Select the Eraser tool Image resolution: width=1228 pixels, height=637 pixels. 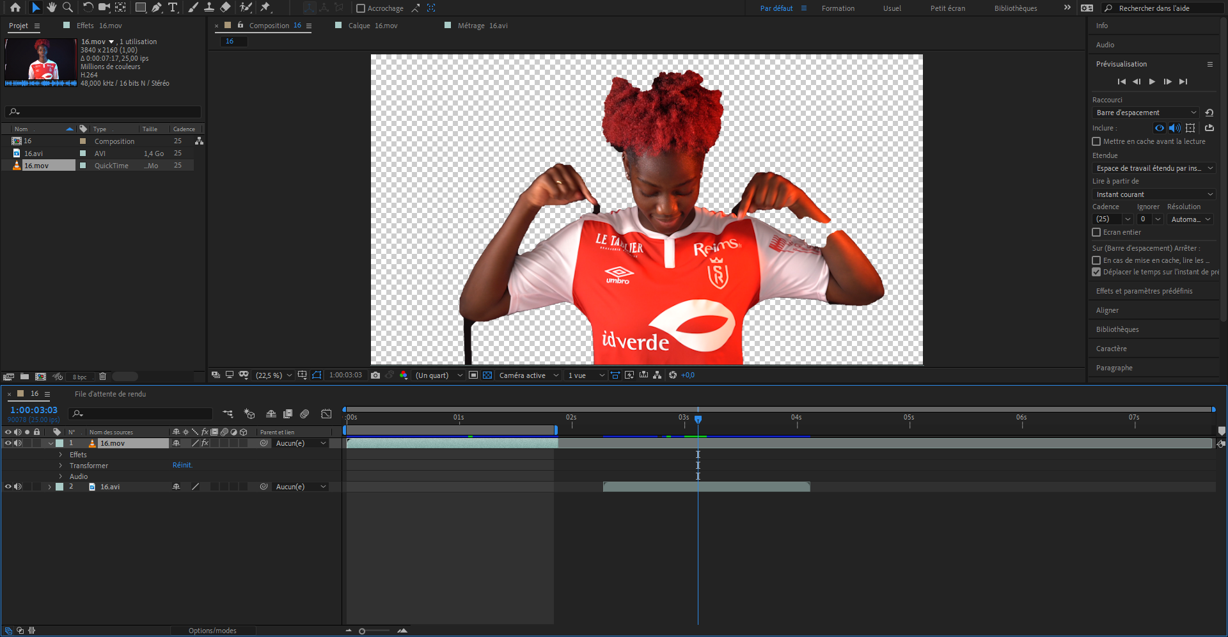[225, 8]
